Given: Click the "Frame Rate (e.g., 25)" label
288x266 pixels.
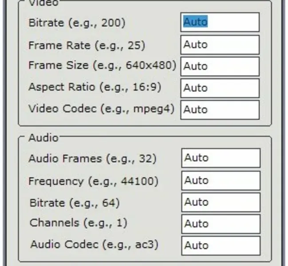Looking at the screenshot, I should [x=87, y=45].
